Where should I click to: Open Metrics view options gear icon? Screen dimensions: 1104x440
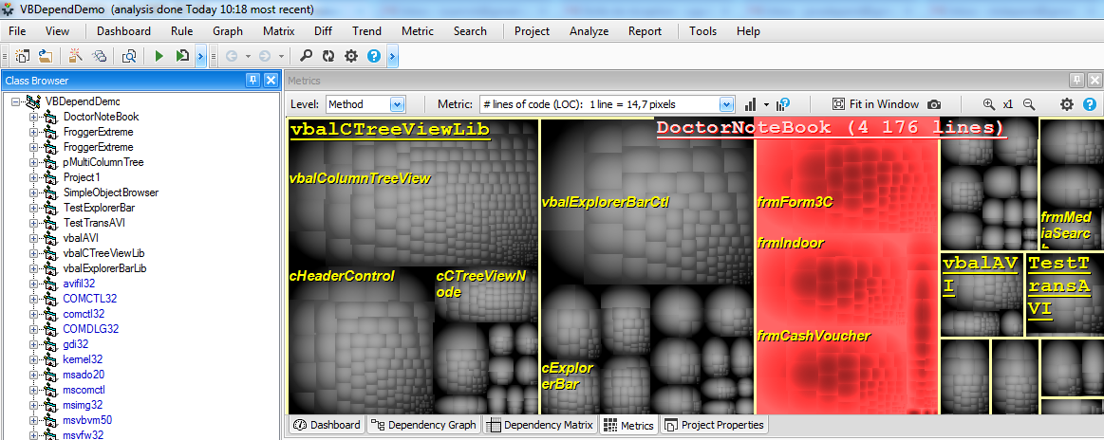coord(1067,104)
